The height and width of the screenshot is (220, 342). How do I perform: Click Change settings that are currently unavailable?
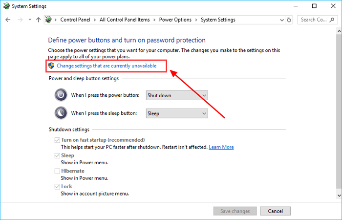click(107, 66)
